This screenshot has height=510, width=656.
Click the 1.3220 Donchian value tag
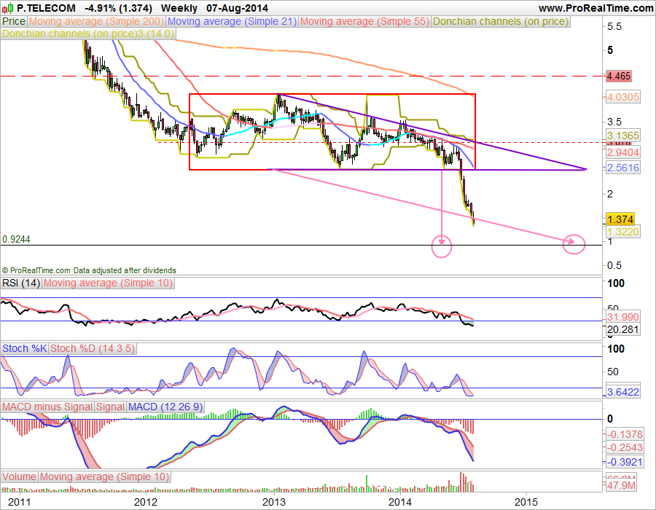[x=623, y=232]
